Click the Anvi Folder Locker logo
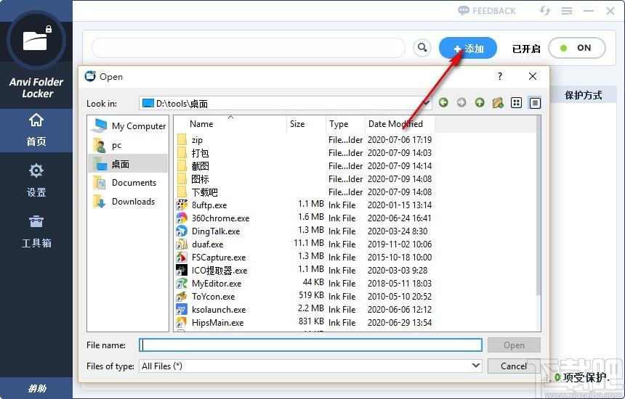The height and width of the screenshot is (399, 625). pos(36,40)
